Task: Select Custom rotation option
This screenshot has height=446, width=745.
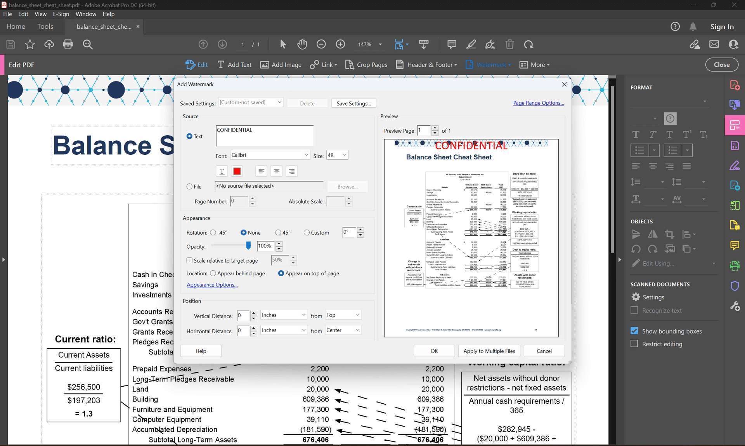Action: coord(307,233)
